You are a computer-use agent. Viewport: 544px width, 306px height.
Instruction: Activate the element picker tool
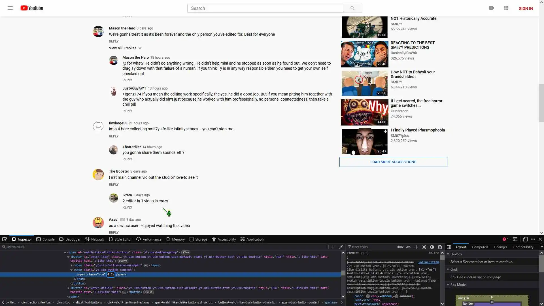point(5,239)
